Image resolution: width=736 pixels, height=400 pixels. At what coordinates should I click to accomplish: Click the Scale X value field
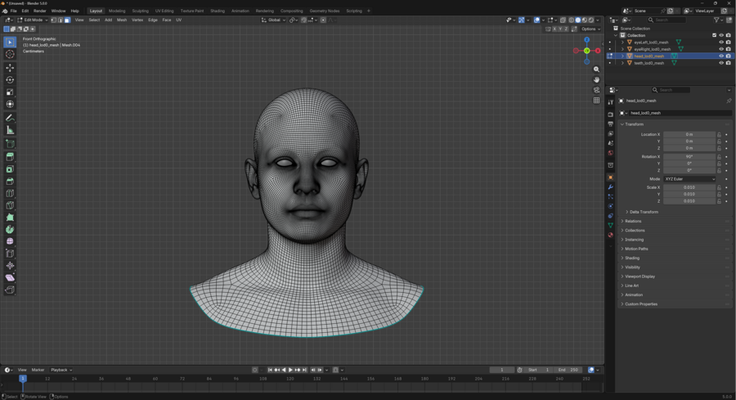[689, 187]
